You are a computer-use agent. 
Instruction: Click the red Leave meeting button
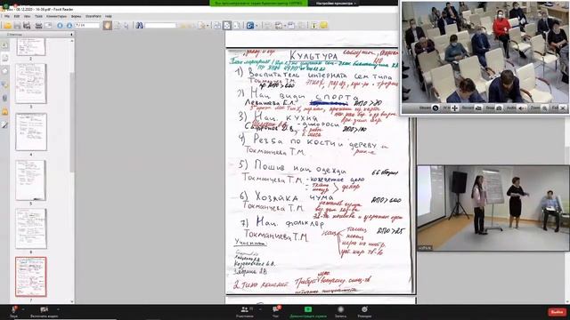click(x=557, y=312)
